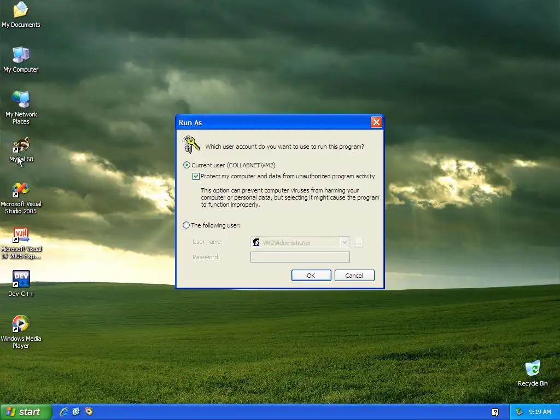
Task: Confirm with the OK button
Action: tap(311, 276)
